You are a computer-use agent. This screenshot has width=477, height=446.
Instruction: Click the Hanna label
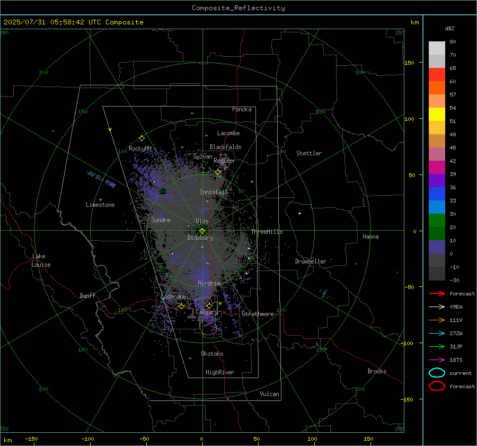point(370,237)
